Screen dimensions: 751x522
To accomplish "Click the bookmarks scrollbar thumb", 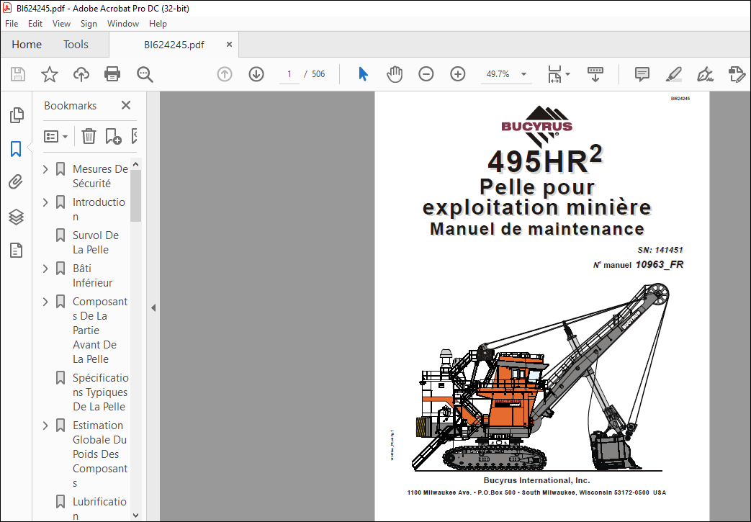I will coord(135,197).
